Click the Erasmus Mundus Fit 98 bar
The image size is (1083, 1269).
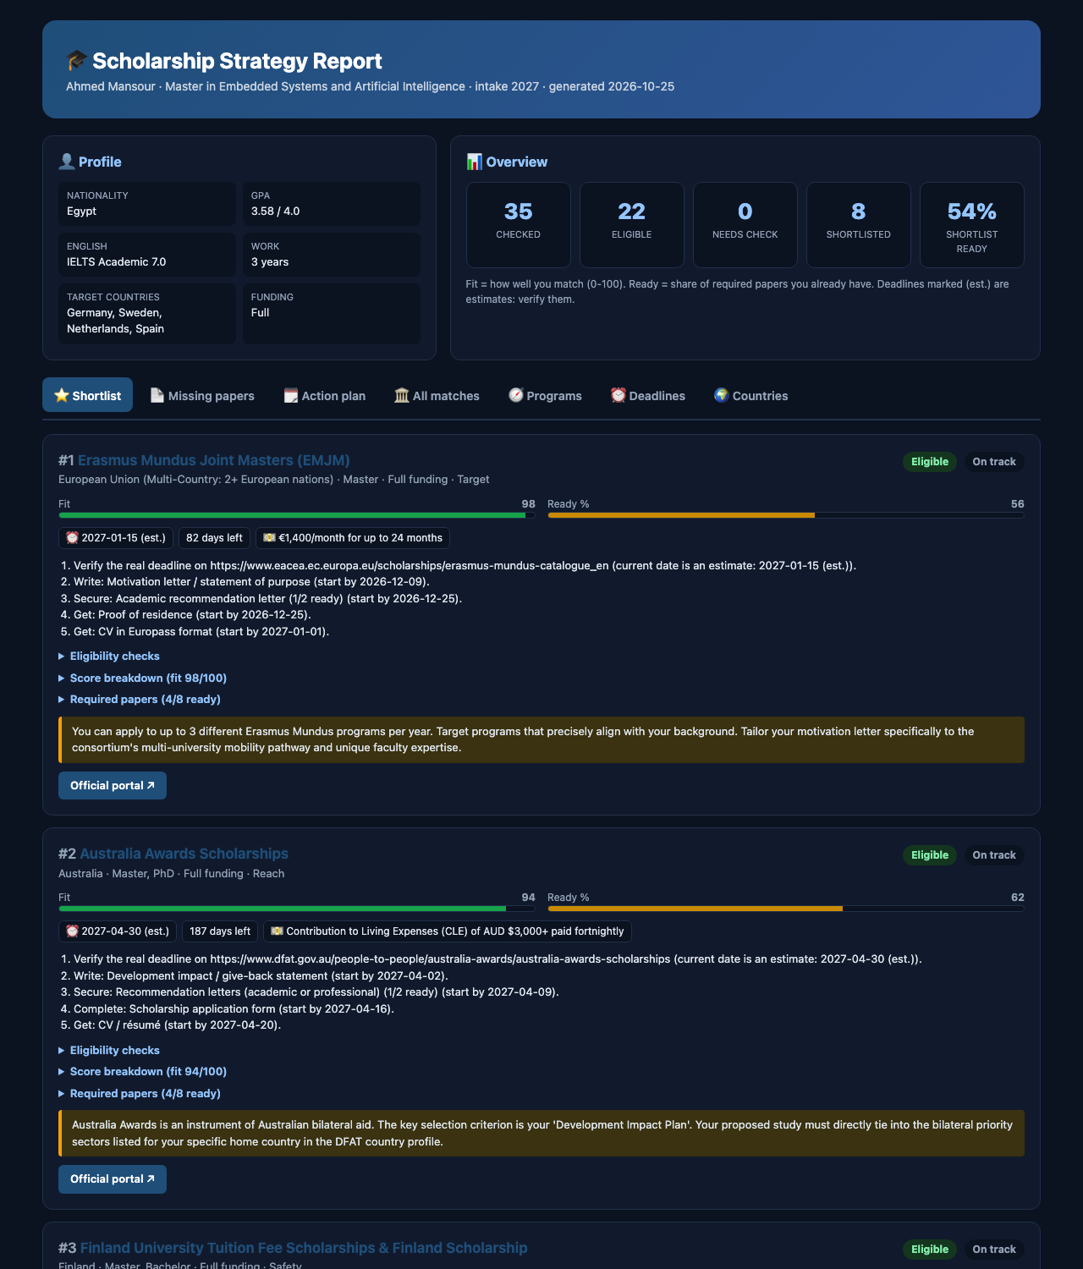point(297,515)
